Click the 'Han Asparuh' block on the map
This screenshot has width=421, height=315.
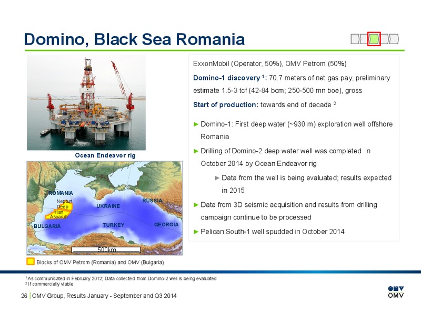pyautogui.click(x=58, y=215)
